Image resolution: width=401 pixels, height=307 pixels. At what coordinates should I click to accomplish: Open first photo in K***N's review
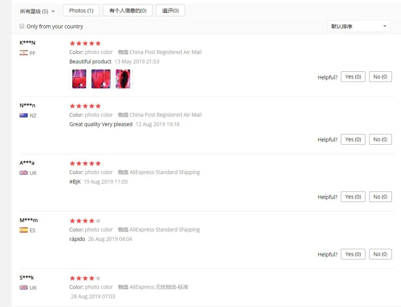pyautogui.click(x=79, y=79)
